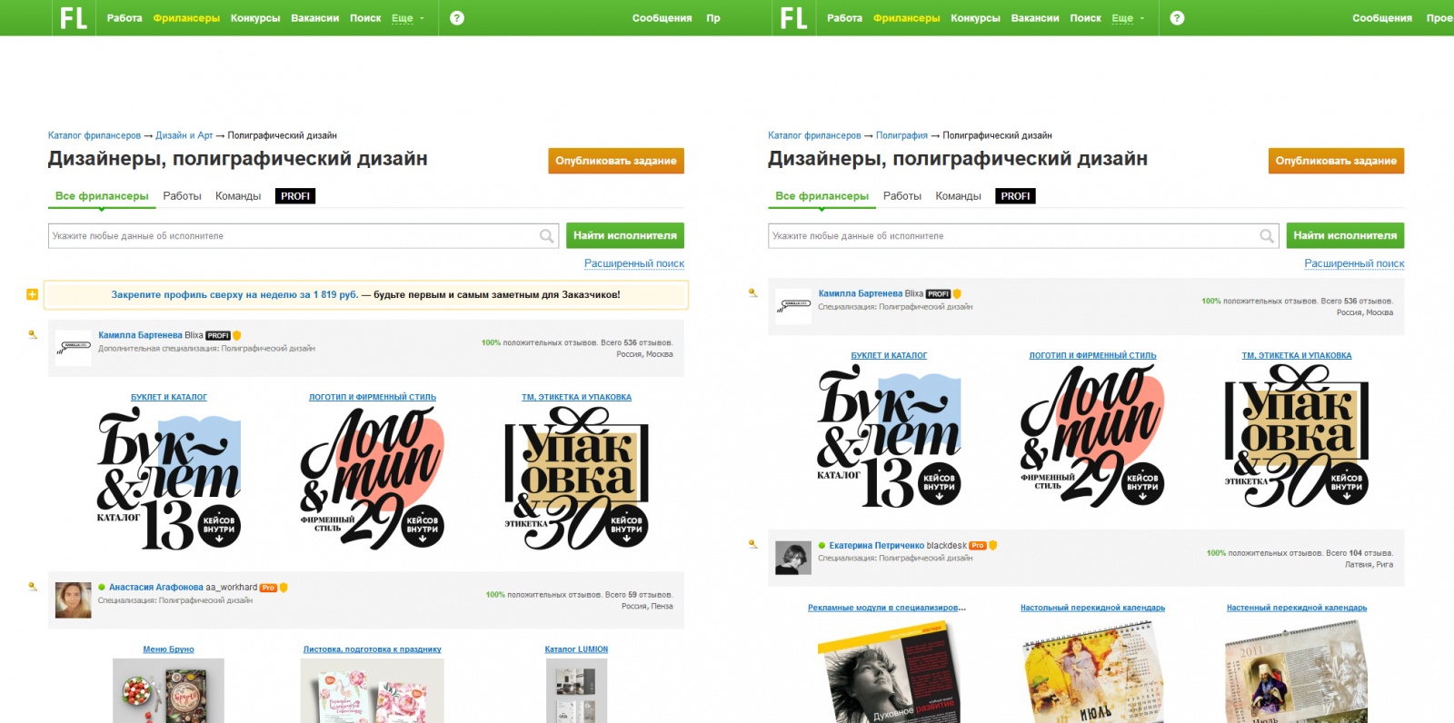The image size is (1454, 723).
Task: Open Настольный перекидной календарь link
Action: pyautogui.click(x=1092, y=608)
